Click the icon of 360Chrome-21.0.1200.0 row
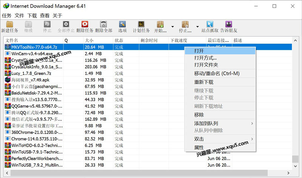This screenshot has height=178, width=302. [x=8, y=132]
